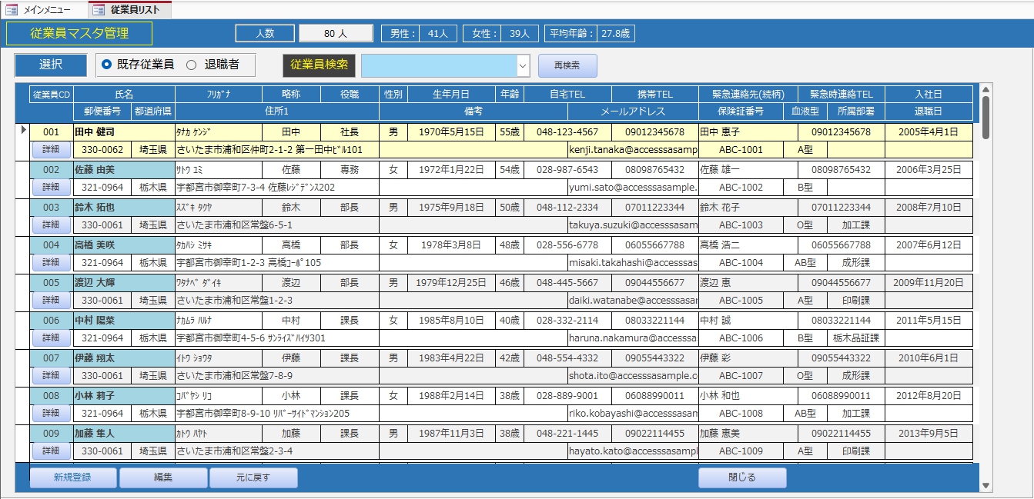1034x499 pixels.
Task: Open the 従業員検索 dropdown arrow
Action: click(x=523, y=66)
